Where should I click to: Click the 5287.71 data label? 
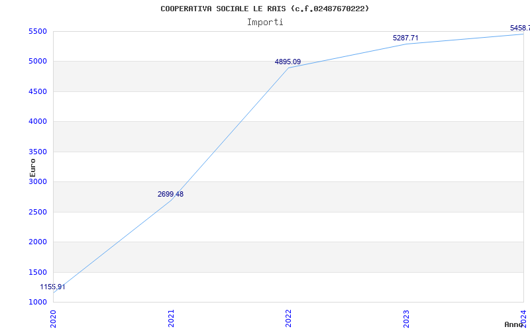(405, 38)
